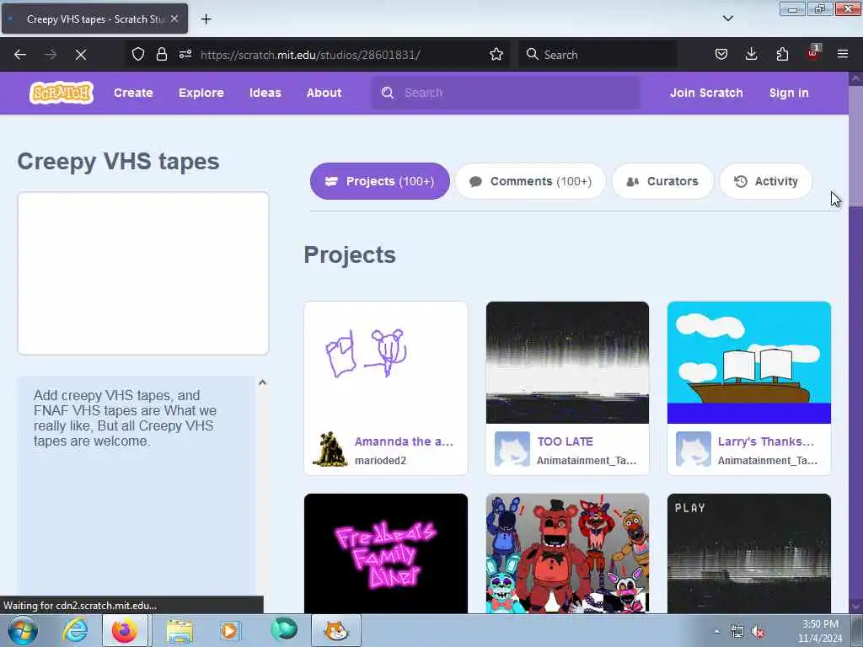Click the Larry's Thanks project author avatar
Image resolution: width=863 pixels, height=647 pixels.
[x=693, y=449]
